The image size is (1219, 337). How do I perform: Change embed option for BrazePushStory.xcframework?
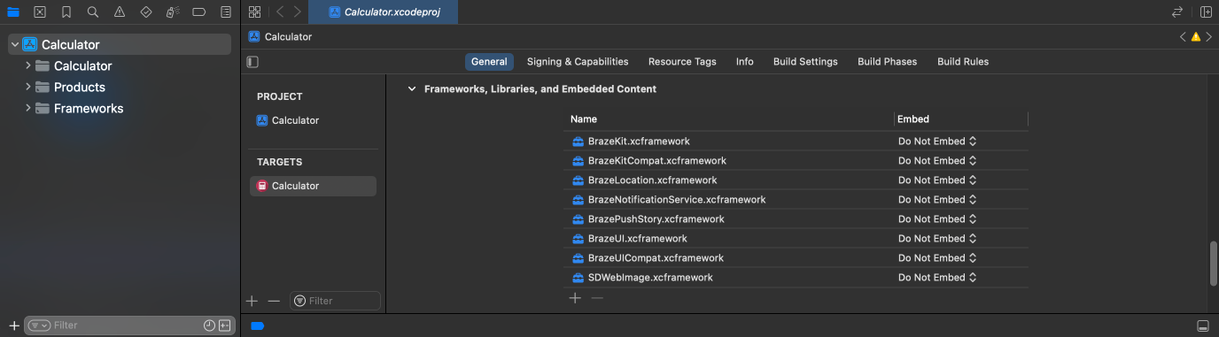click(937, 219)
